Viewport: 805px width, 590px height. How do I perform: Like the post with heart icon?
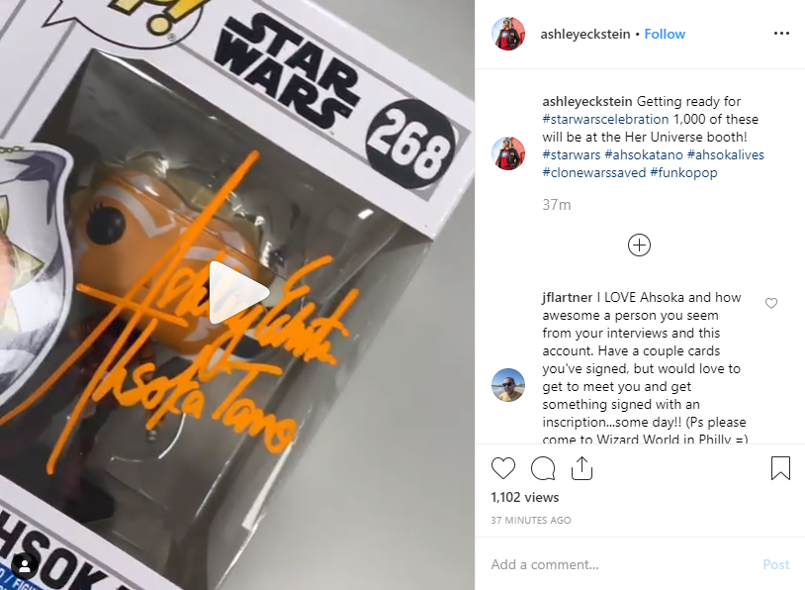[502, 468]
